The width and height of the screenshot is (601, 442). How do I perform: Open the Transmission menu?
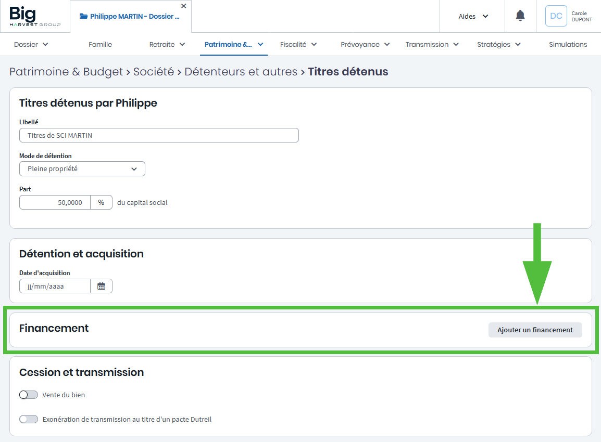coord(432,44)
